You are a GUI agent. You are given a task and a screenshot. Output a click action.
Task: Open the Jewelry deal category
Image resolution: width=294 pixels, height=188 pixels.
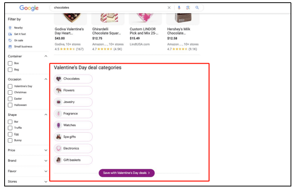(x=73, y=102)
